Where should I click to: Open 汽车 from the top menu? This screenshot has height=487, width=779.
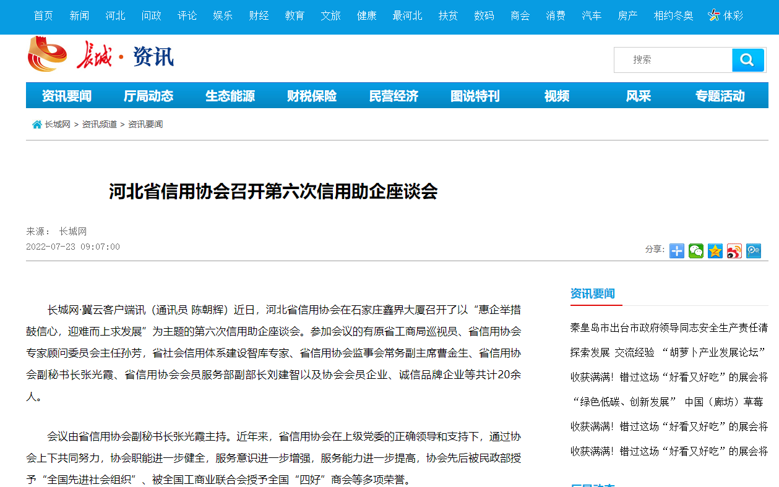point(592,16)
